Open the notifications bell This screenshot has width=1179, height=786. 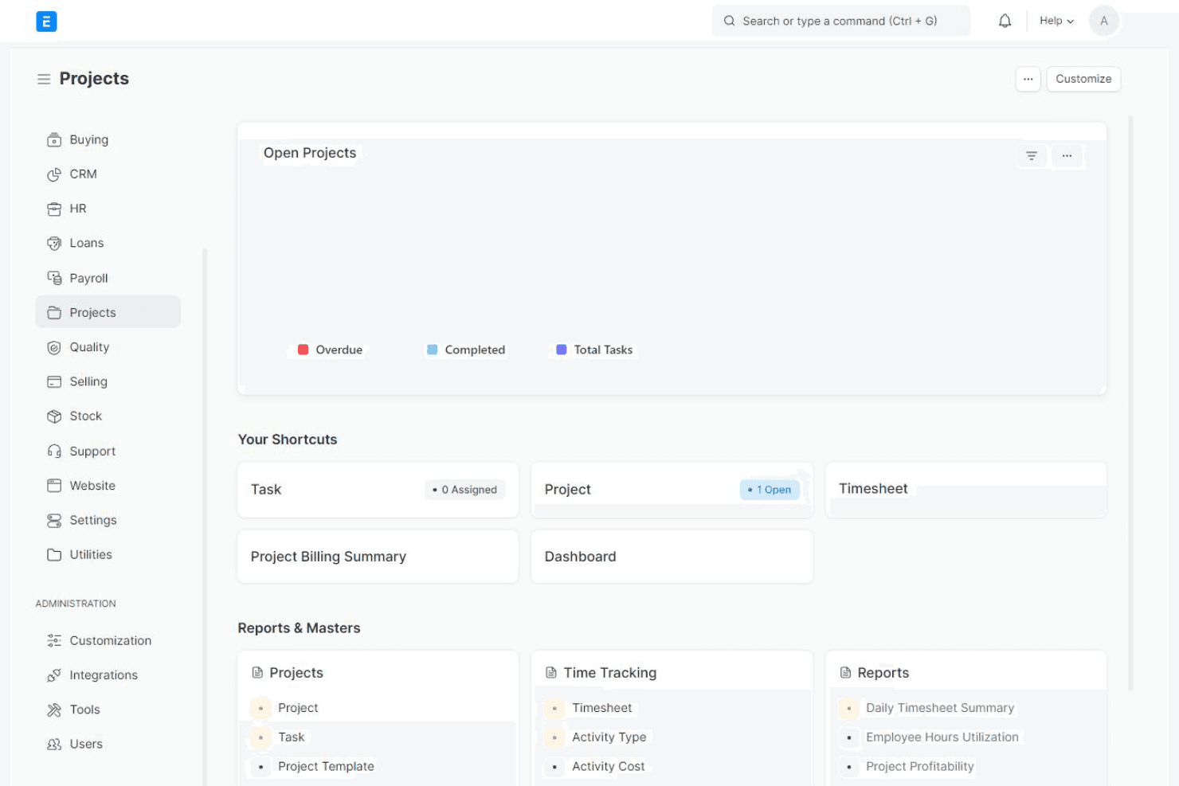click(1005, 22)
